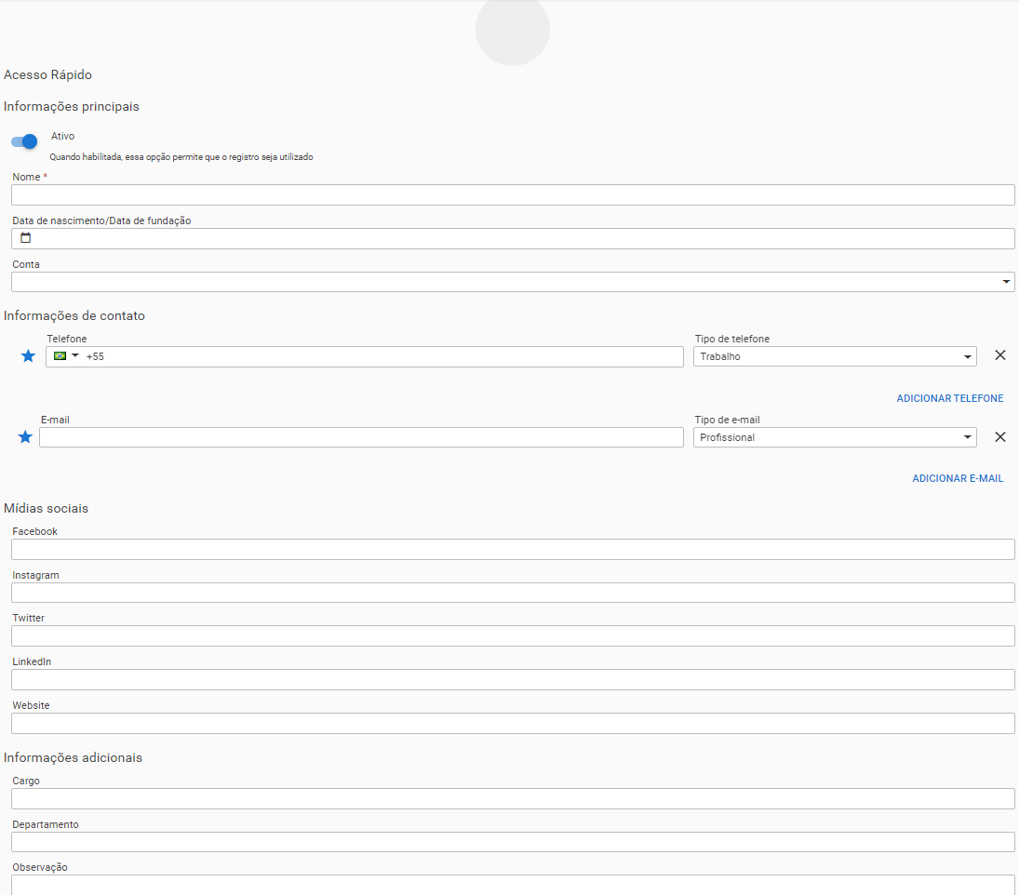Image resolution: width=1019 pixels, height=895 pixels.
Task: Click the Data de nascimento date field
Action: [513, 238]
